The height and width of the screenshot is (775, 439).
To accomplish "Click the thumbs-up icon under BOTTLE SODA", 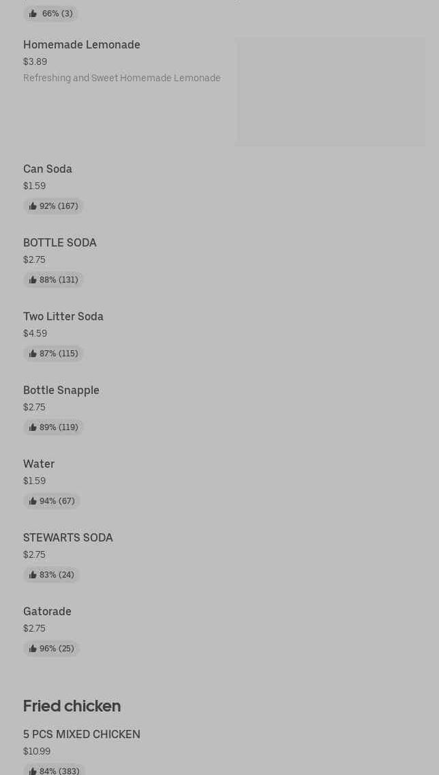I will (33, 280).
